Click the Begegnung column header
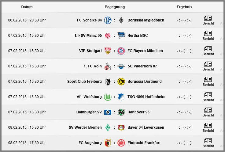 pyautogui.click(x=115, y=7)
